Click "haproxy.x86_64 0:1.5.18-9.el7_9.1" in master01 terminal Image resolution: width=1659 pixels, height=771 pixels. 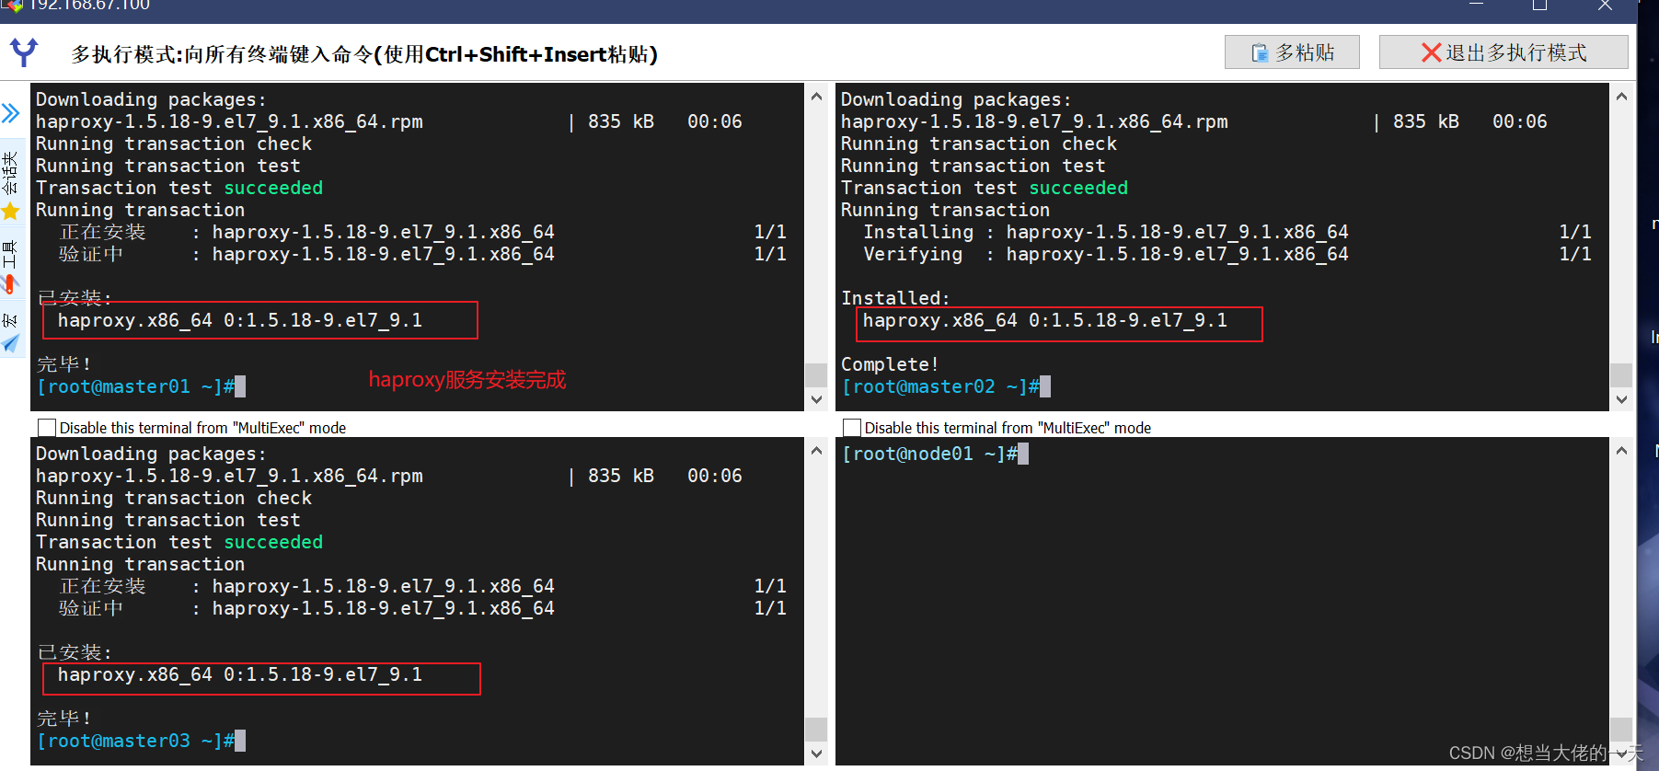pyautogui.click(x=240, y=320)
